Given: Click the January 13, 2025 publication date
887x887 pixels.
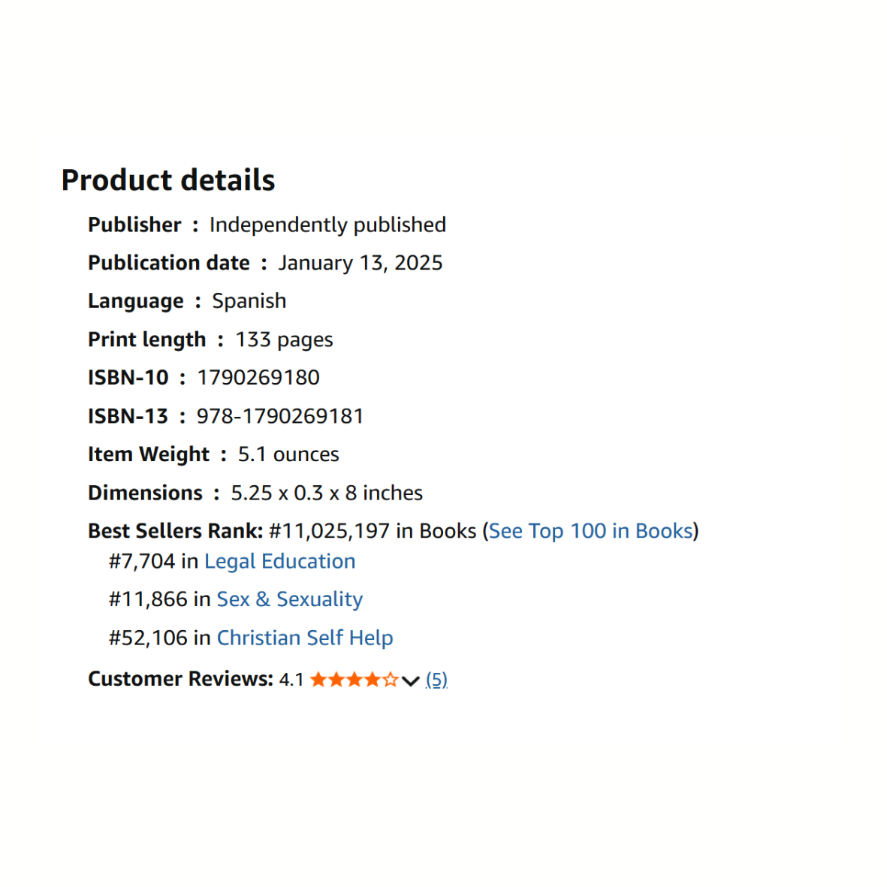Looking at the screenshot, I should point(361,263).
